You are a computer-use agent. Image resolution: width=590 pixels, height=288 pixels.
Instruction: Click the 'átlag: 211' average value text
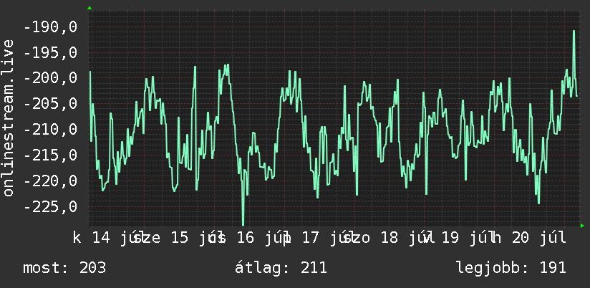click(281, 268)
